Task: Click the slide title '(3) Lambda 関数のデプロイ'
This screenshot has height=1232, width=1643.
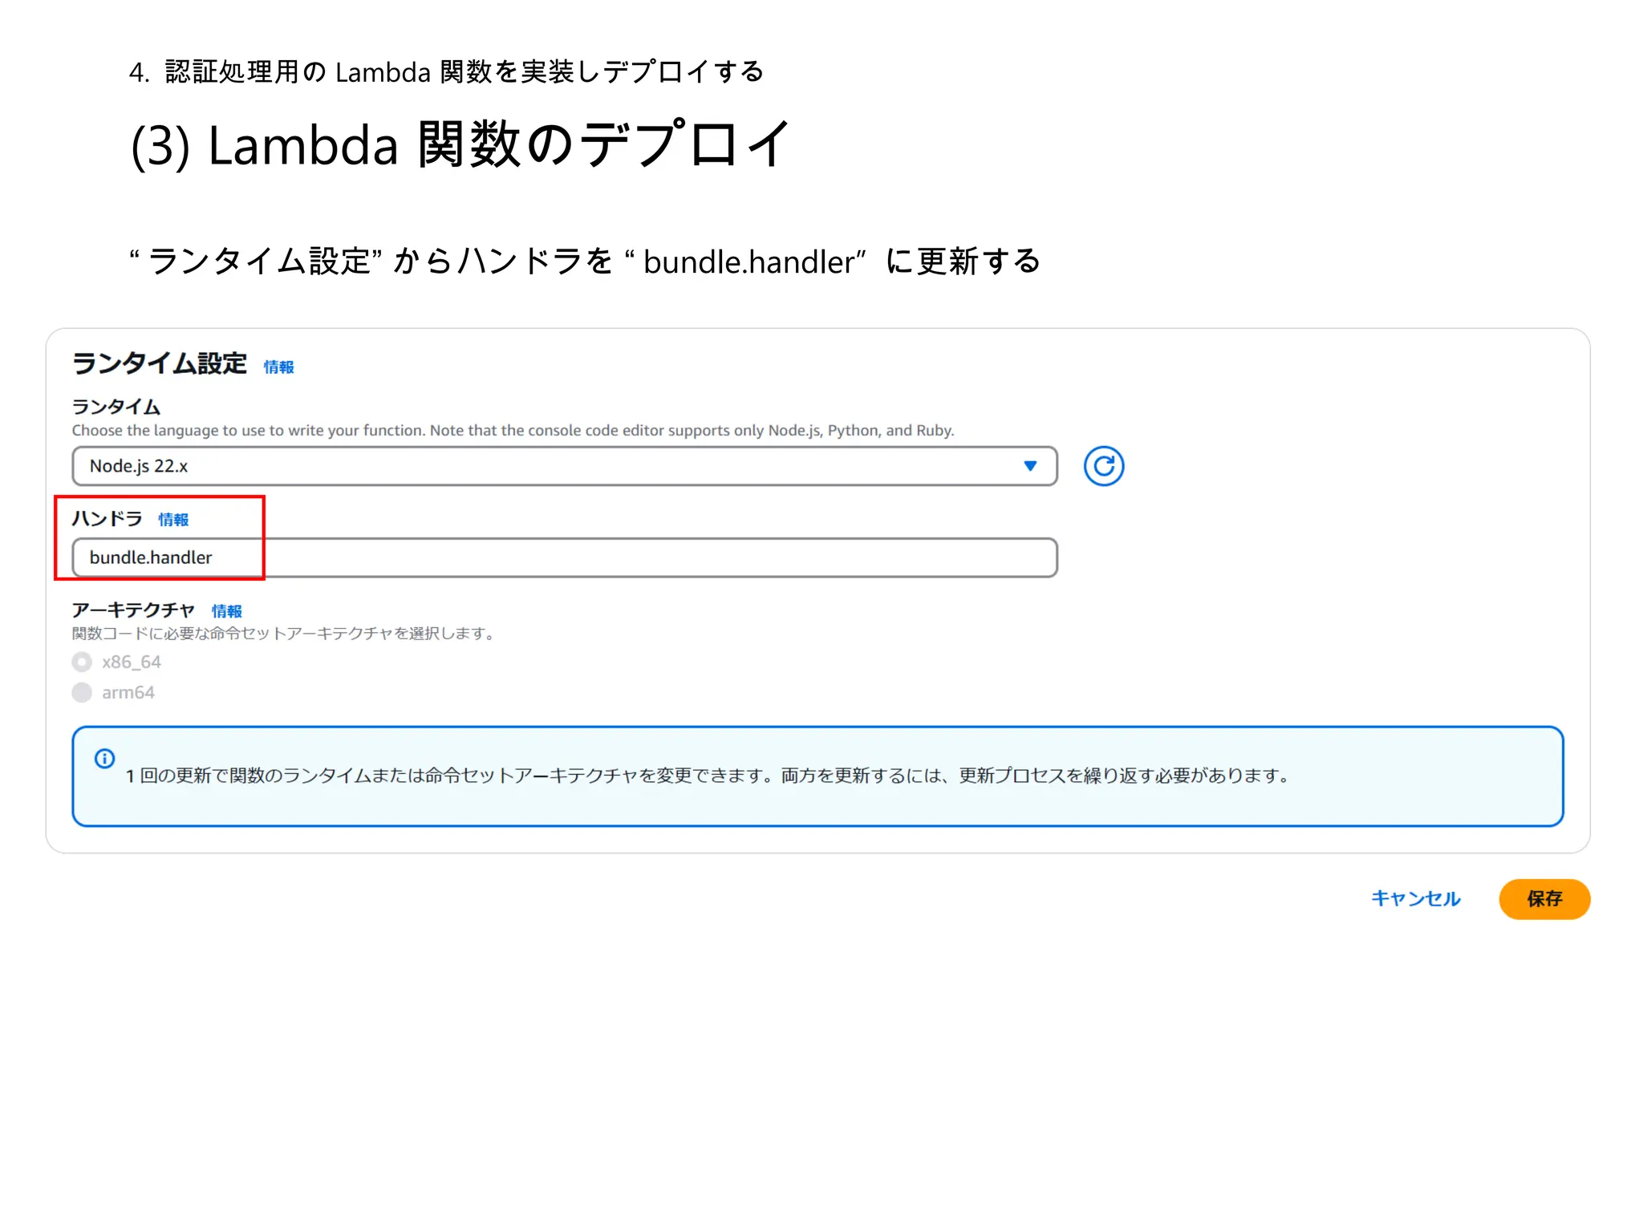Action: coord(461,144)
